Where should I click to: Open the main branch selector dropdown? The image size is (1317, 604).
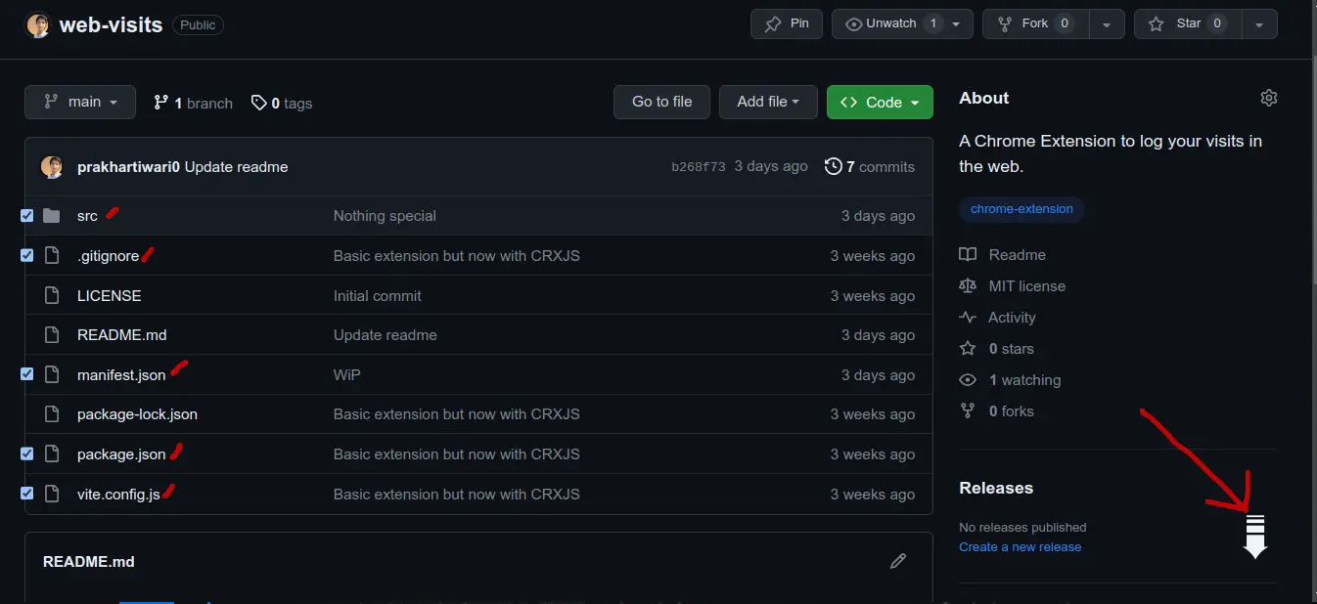pyautogui.click(x=79, y=102)
